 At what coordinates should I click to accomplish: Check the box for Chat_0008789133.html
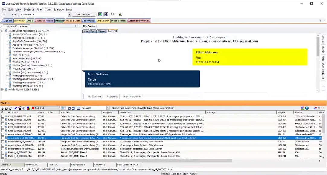(x=2, y=120)
